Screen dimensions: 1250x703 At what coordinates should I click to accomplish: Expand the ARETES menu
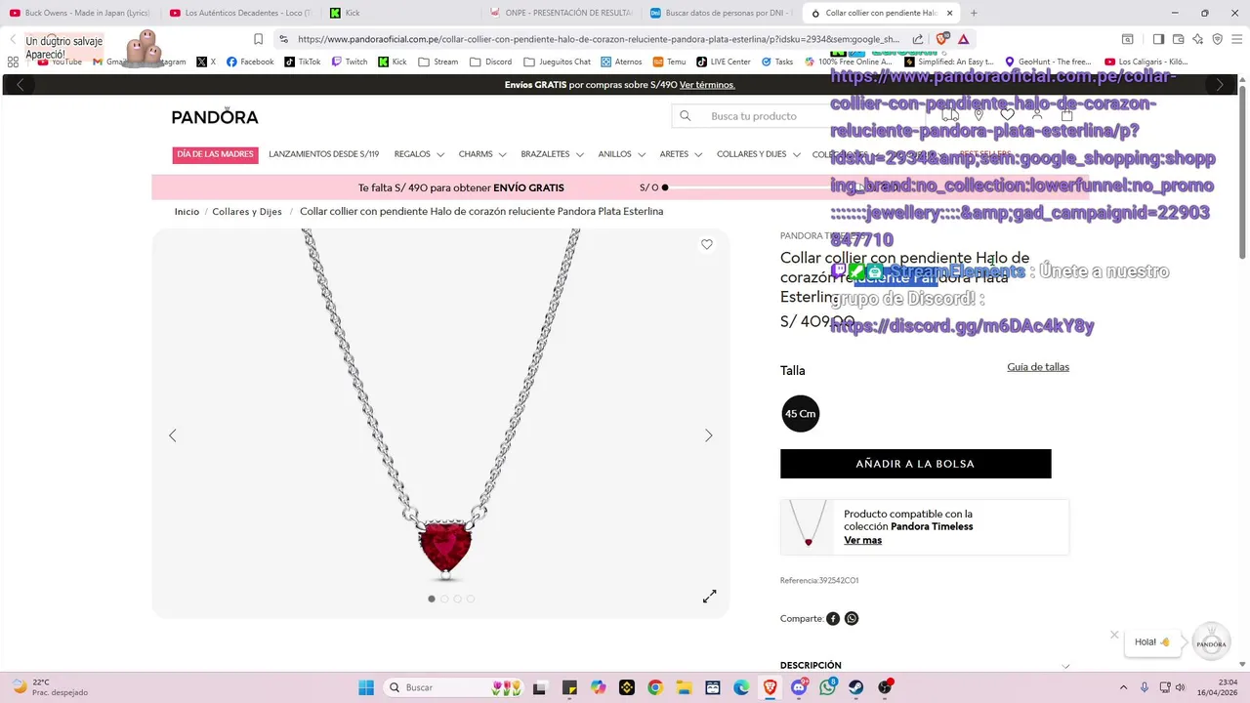681,154
